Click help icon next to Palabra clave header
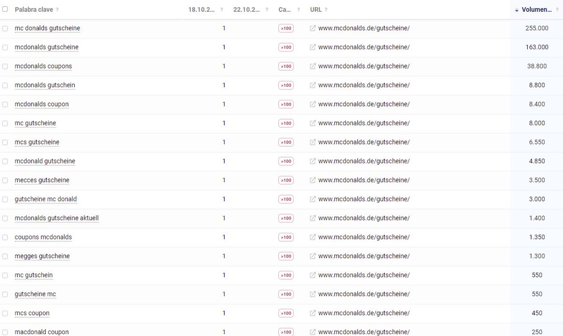Viewport: 563px width, 336px height. [x=57, y=10]
